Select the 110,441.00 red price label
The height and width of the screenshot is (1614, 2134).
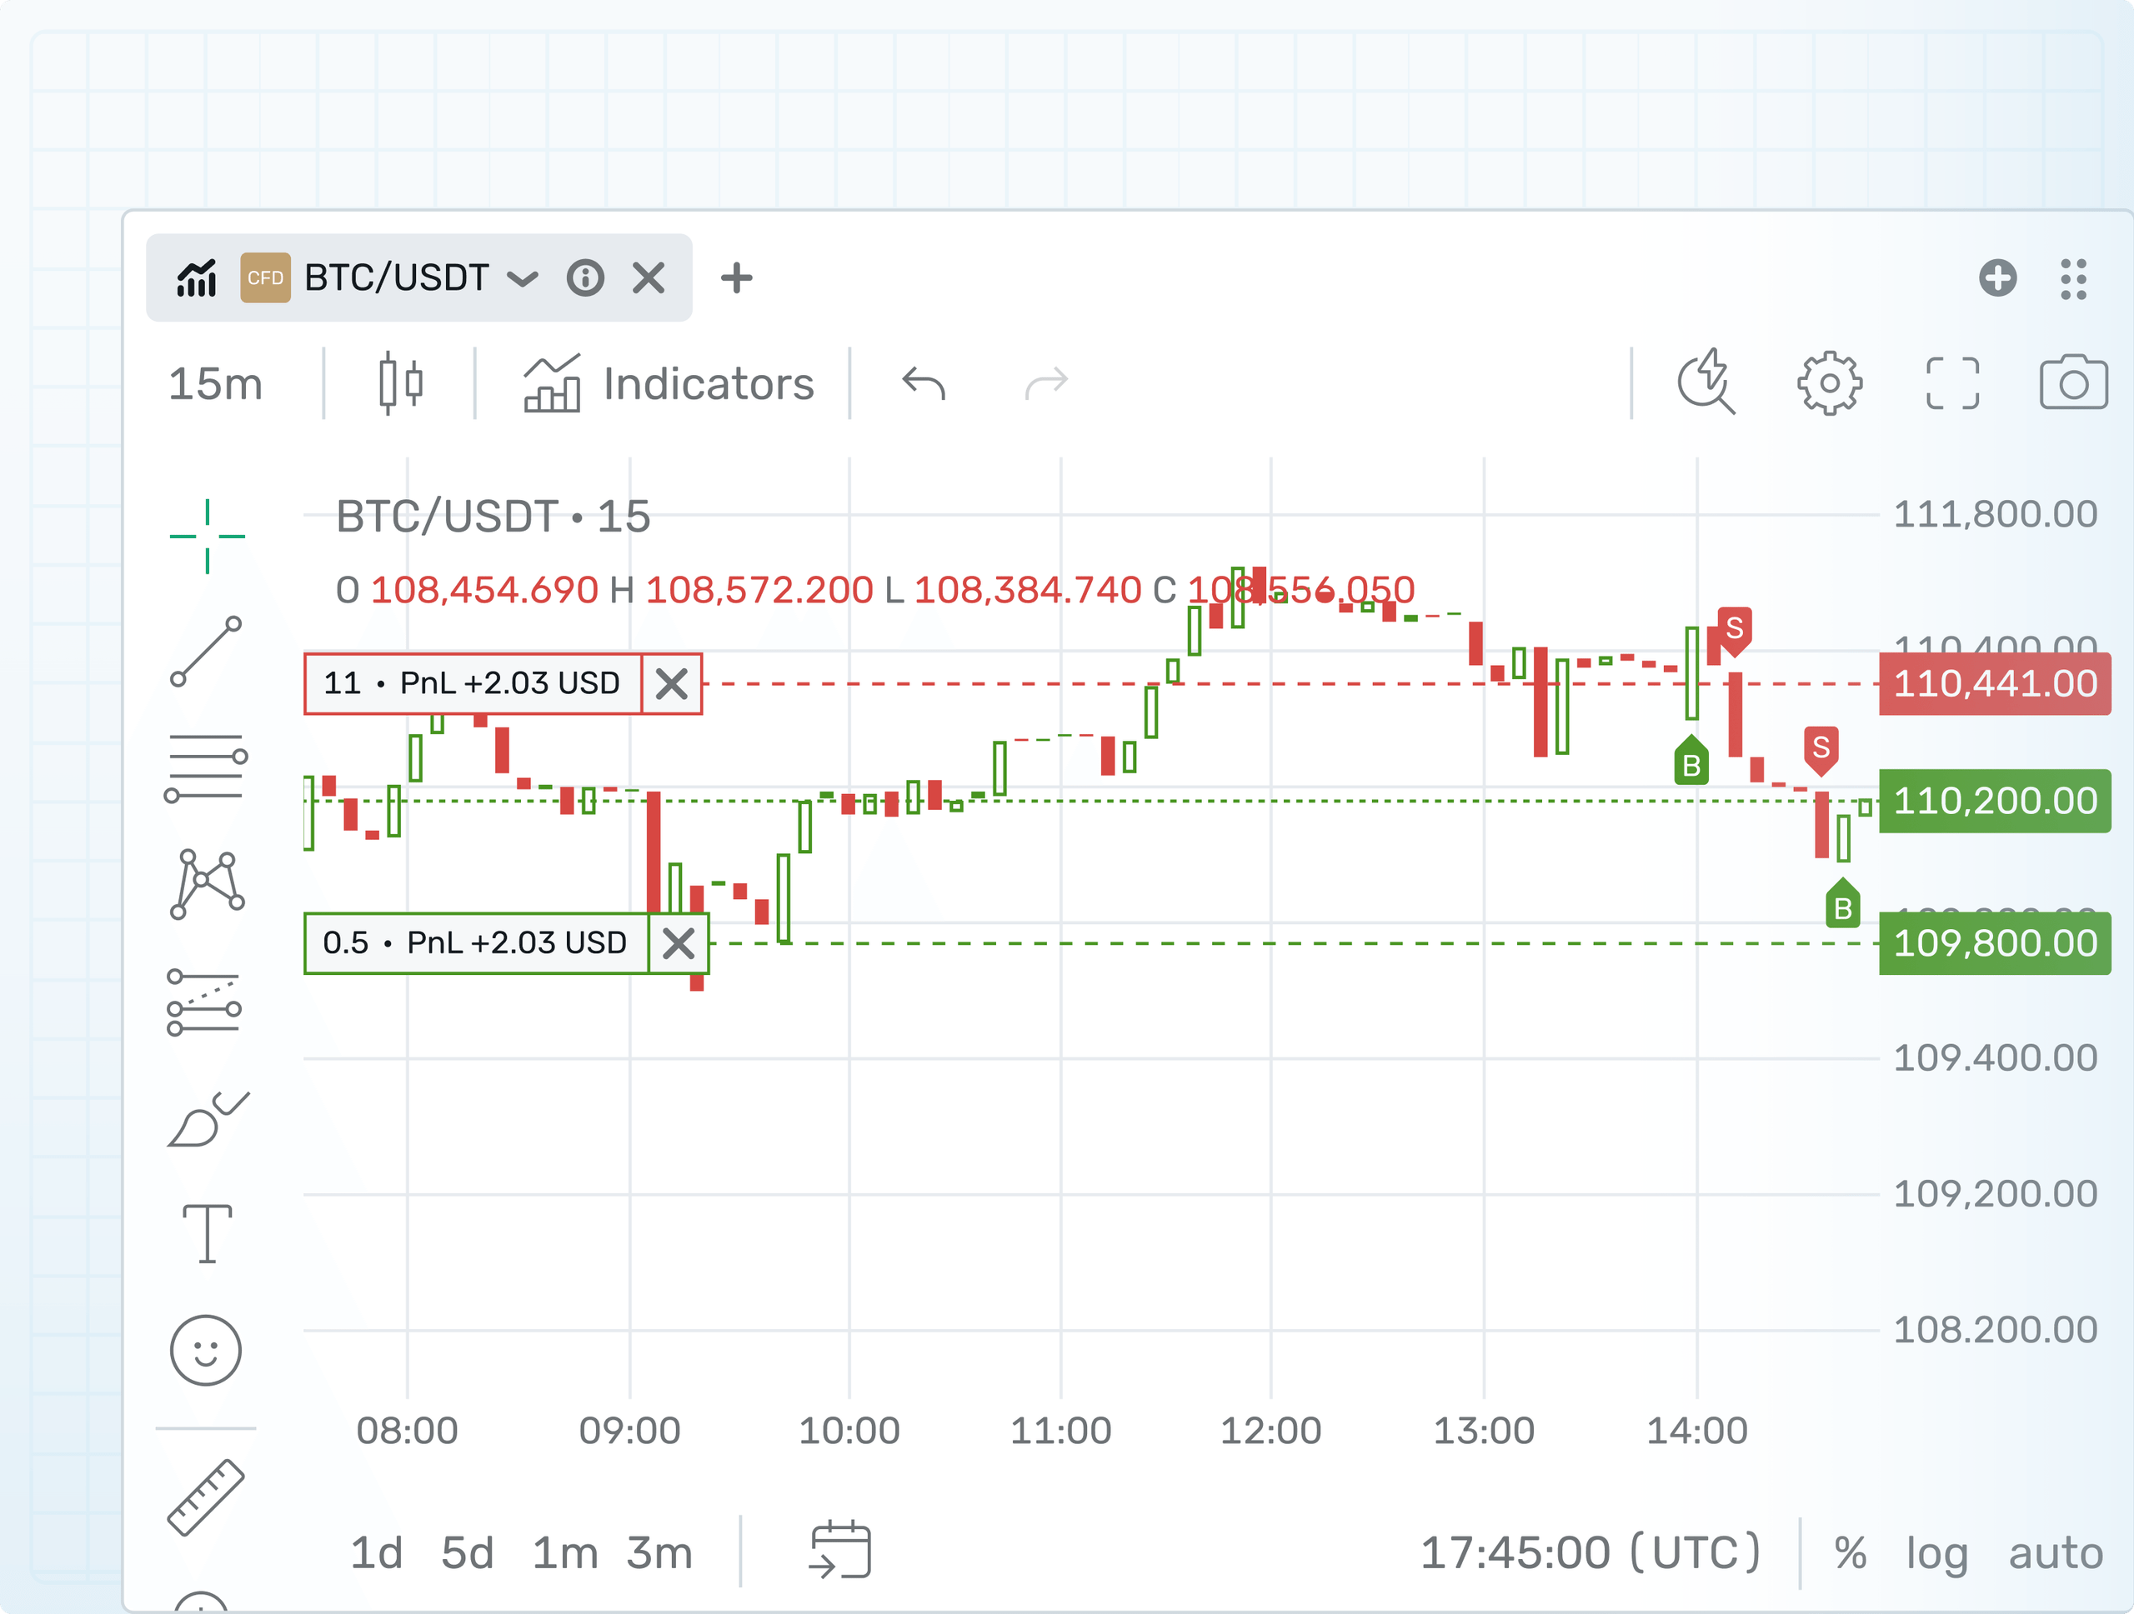click(1994, 683)
